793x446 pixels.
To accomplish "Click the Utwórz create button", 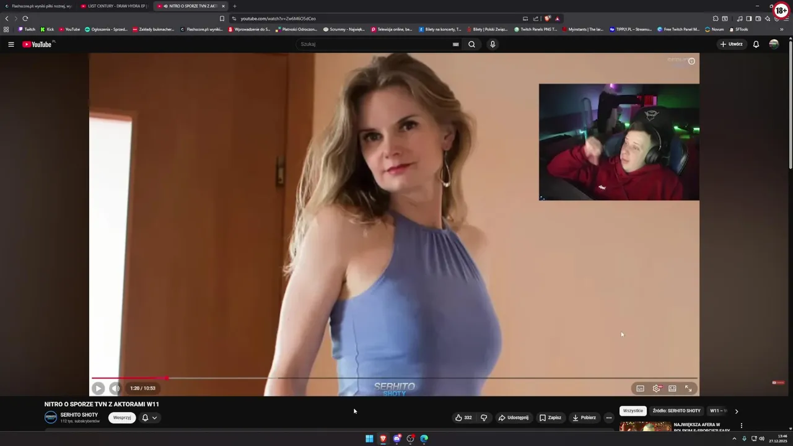I will click(732, 44).
